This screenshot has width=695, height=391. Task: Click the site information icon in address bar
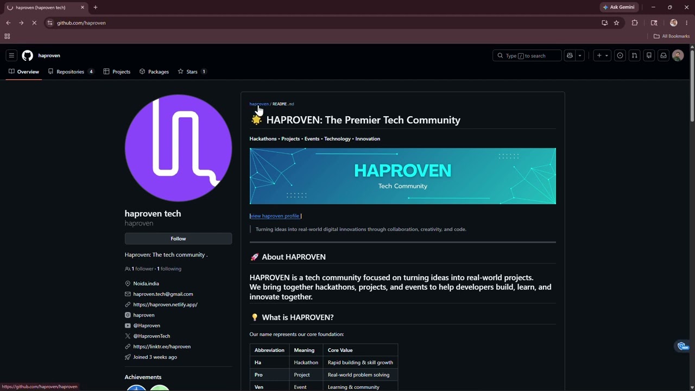[50, 23]
